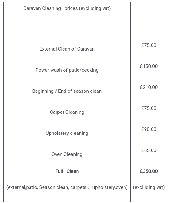Click the word upholstery,oven) in bottom row
Image resolution: width=169 pixels, height=203 pixels.
[110, 187]
